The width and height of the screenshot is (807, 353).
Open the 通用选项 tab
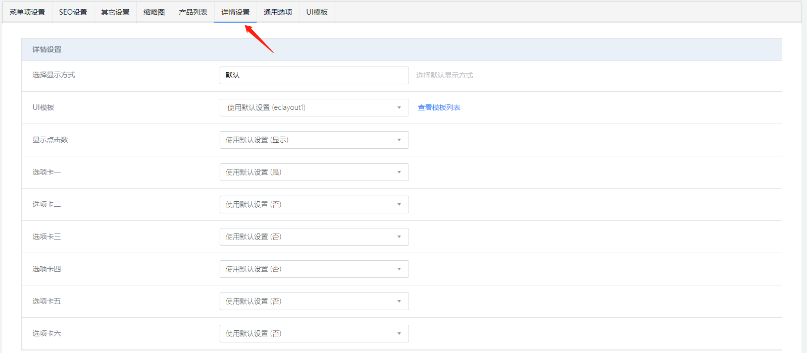tap(278, 12)
